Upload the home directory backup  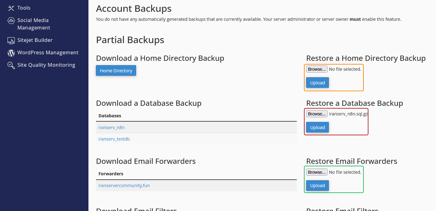[317, 83]
